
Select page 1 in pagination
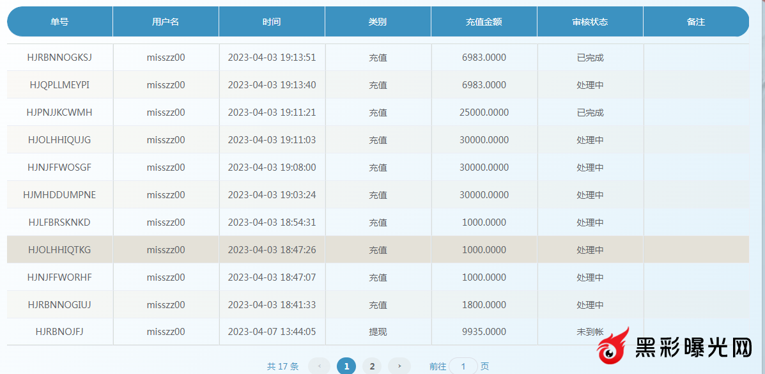[346, 366]
